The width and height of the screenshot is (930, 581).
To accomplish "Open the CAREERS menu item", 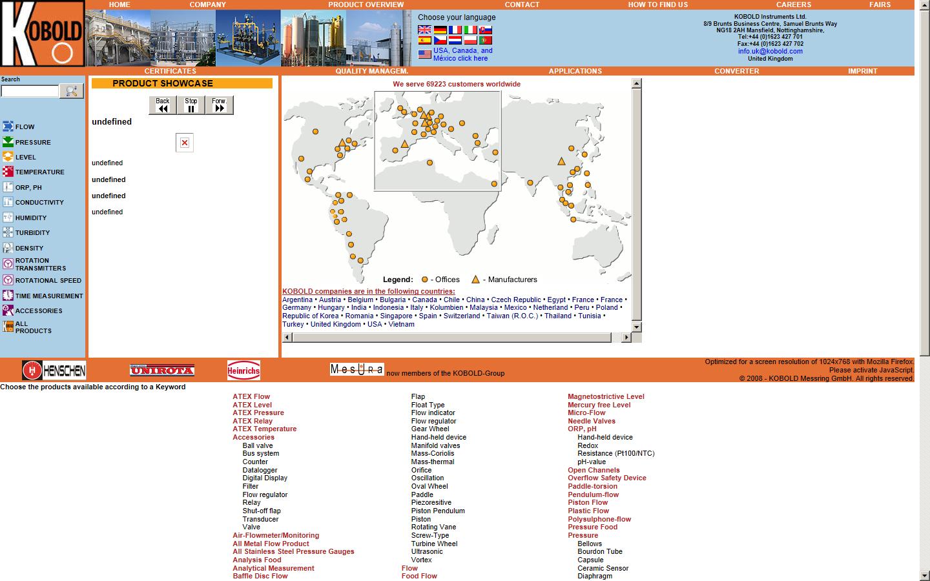I will (794, 5).
